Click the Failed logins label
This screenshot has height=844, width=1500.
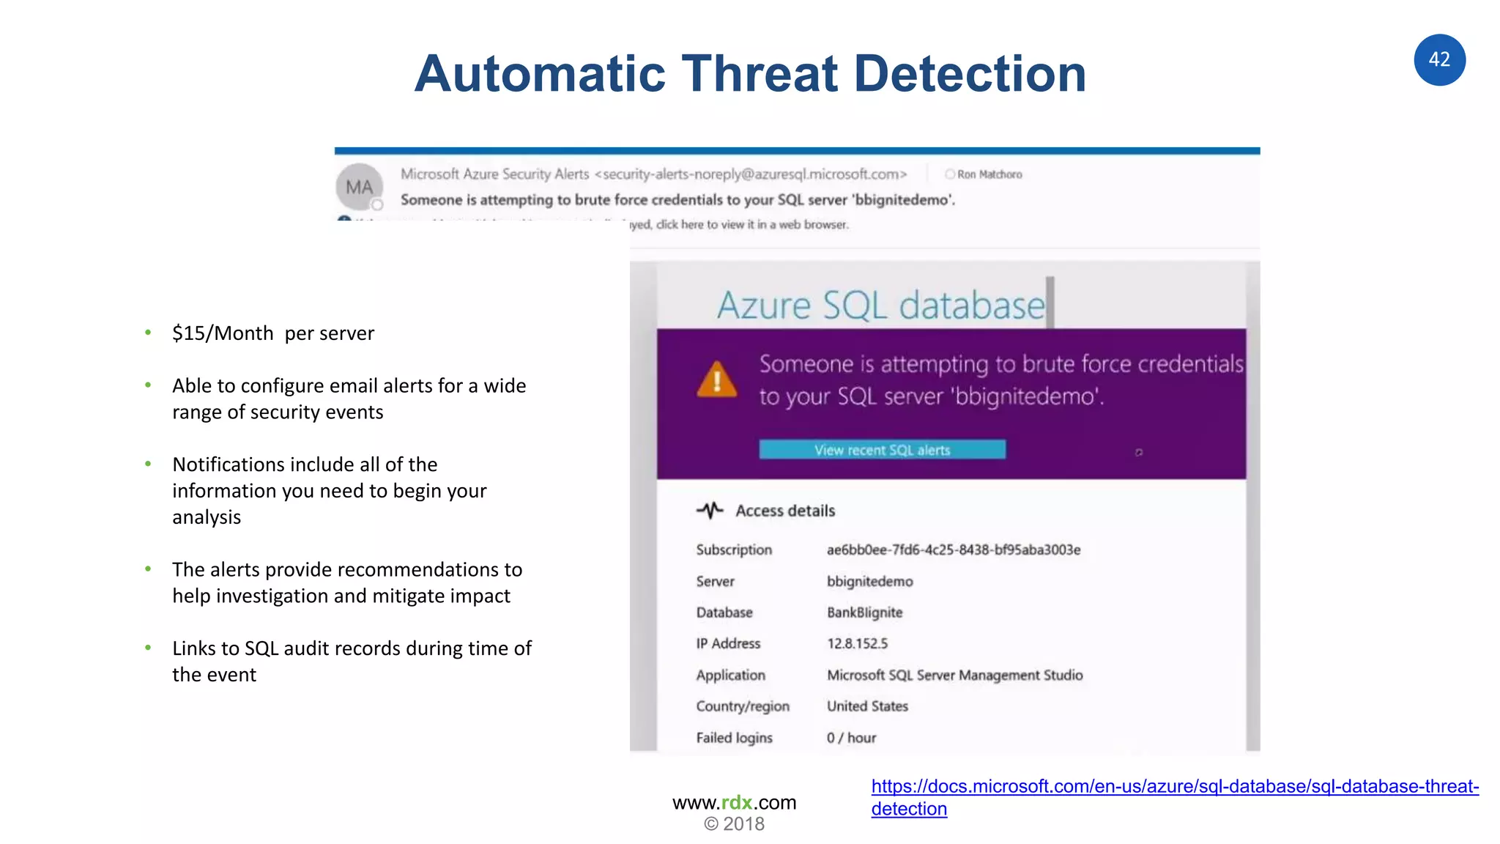click(734, 738)
